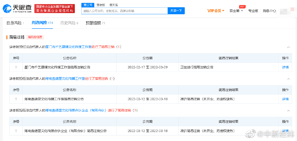Select the 查老板 search tab

click(101, 5)
